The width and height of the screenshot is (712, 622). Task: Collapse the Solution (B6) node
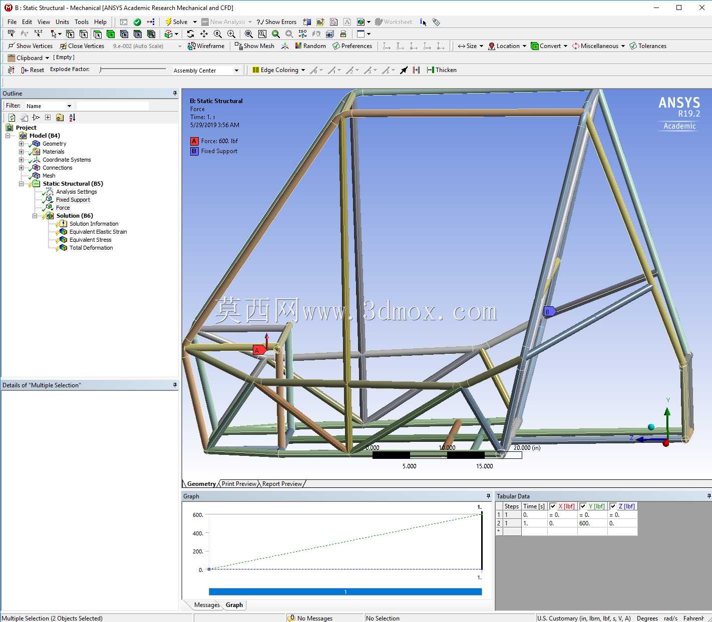point(35,216)
